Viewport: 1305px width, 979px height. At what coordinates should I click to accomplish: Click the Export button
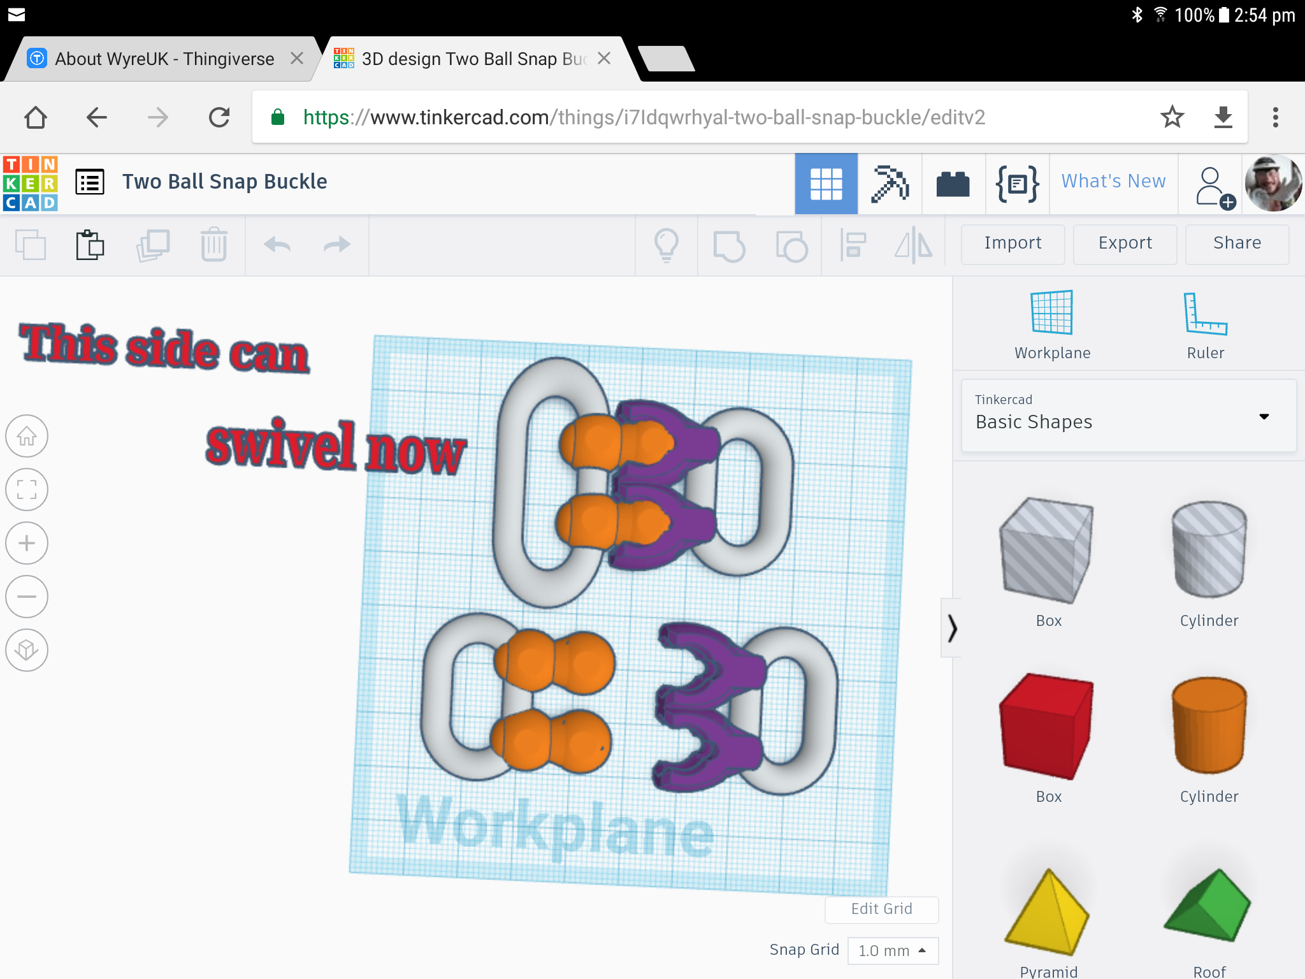(1125, 243)
